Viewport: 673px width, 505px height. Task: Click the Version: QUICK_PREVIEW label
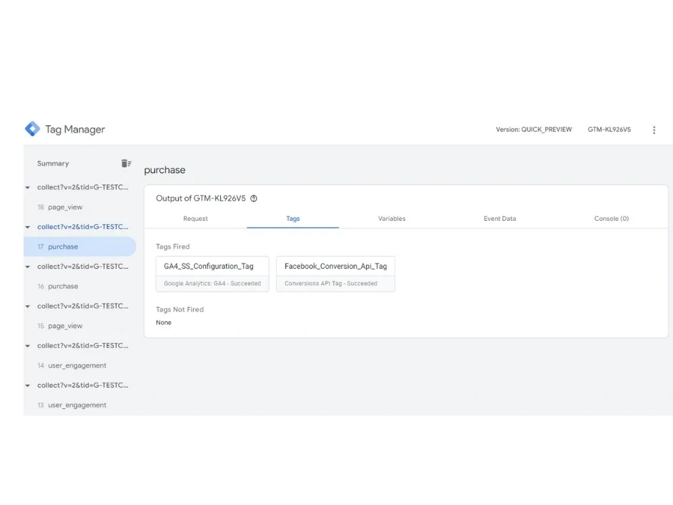coord(534,130)
